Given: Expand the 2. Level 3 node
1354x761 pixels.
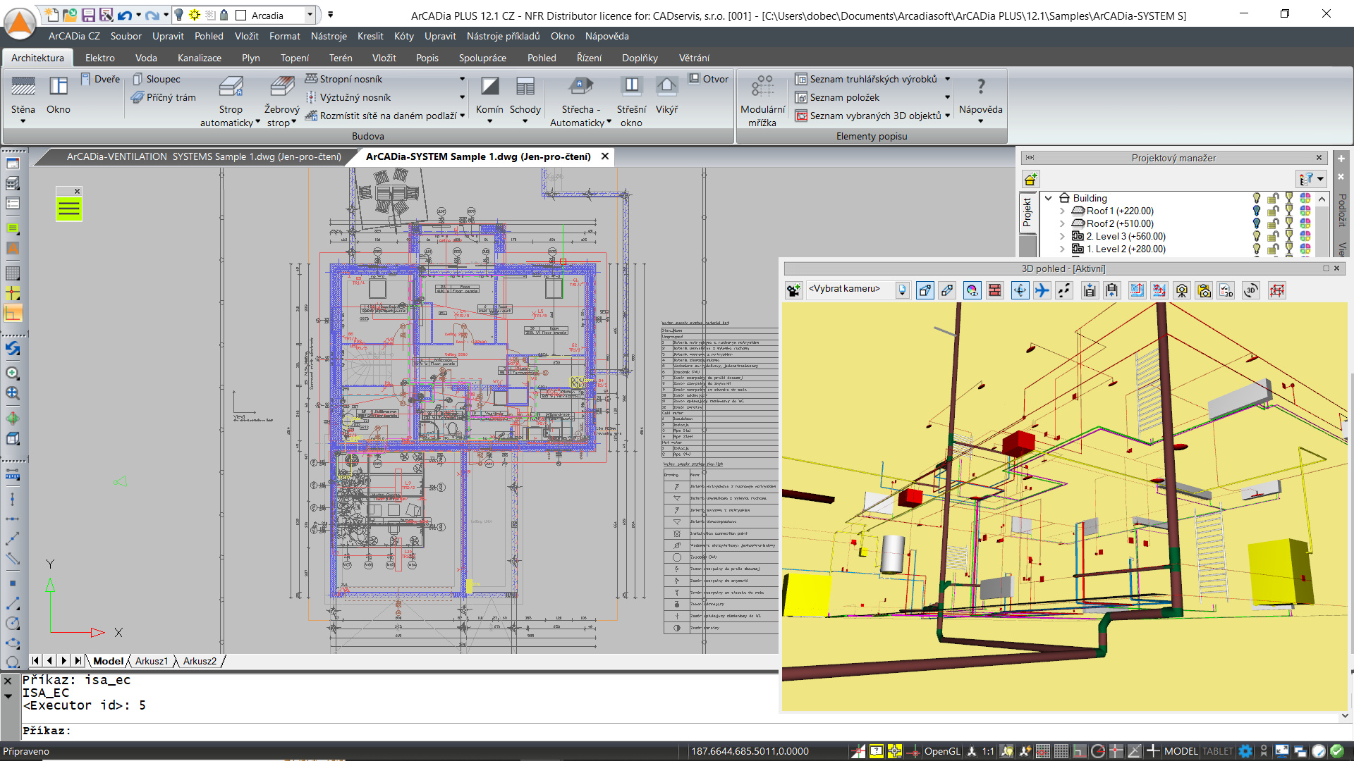Looking at the screenshot, I should click(1062, 236).
